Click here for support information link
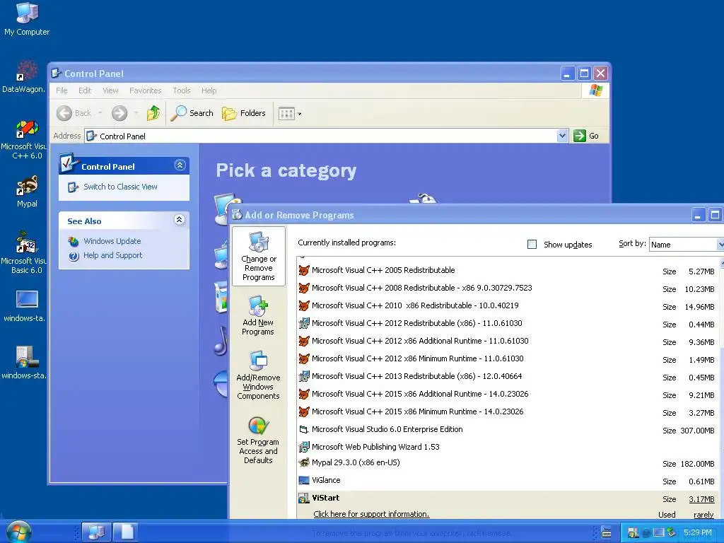Image resolution: width=724 pixels, height=543 pixels. (371, 514)
